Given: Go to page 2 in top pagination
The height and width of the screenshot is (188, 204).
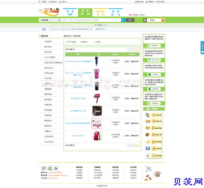Looking at the screenshot, I should 135,49.
